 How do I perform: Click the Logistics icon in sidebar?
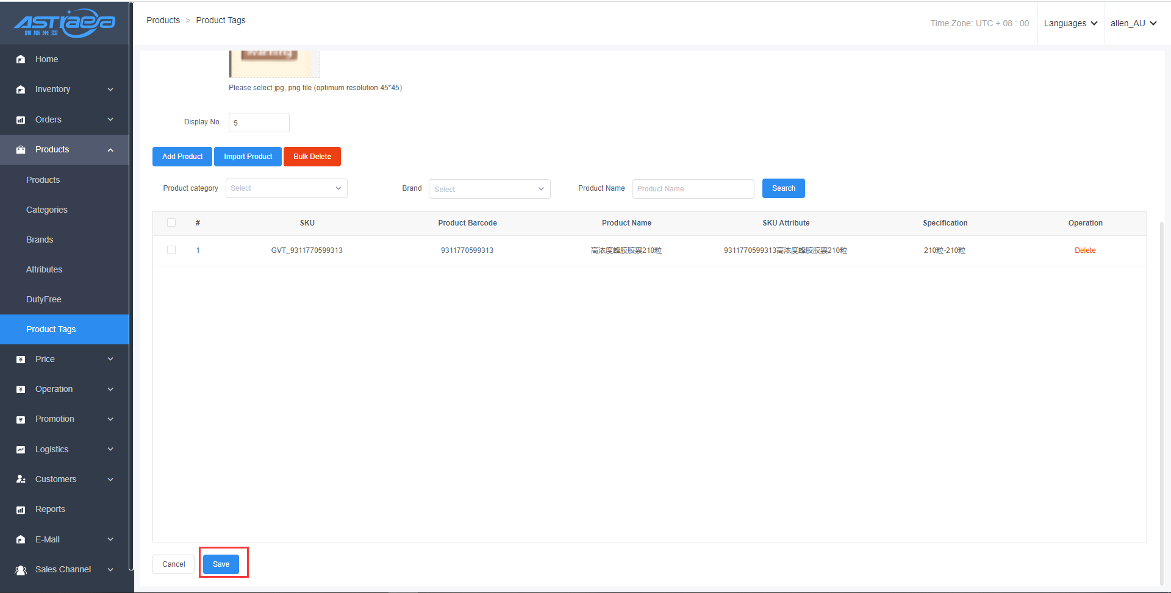click(x=21, y=450)
